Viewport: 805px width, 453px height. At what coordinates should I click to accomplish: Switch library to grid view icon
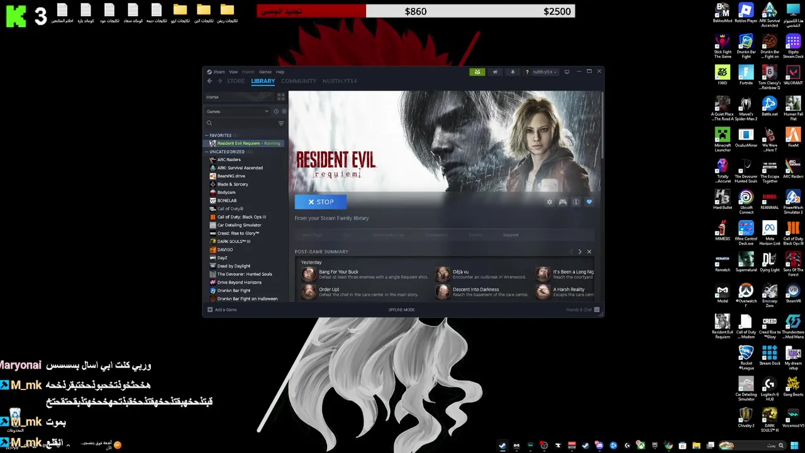click(281, 97)
